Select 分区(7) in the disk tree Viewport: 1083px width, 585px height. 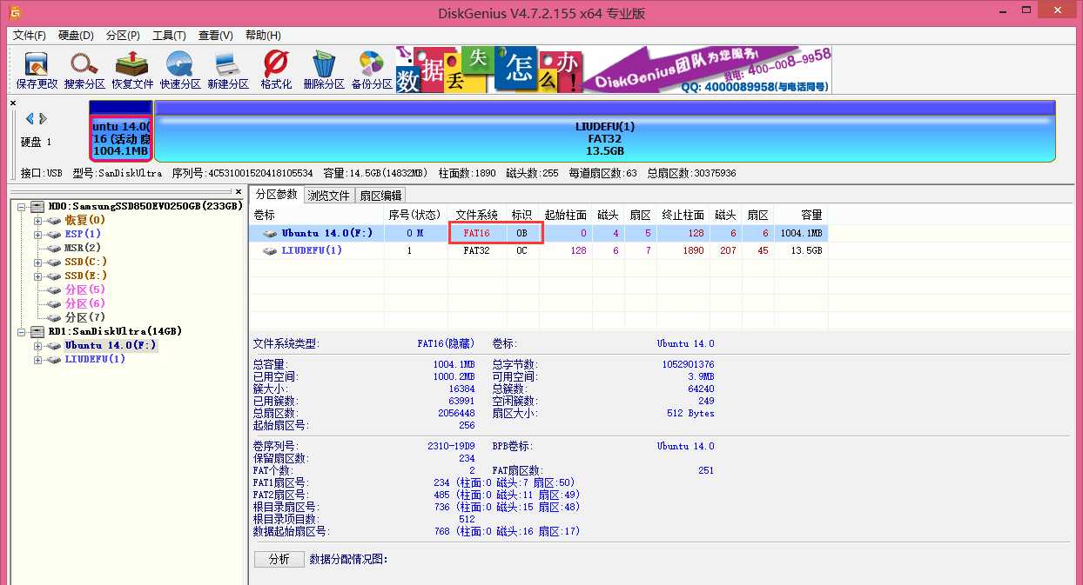pos(85,317)
